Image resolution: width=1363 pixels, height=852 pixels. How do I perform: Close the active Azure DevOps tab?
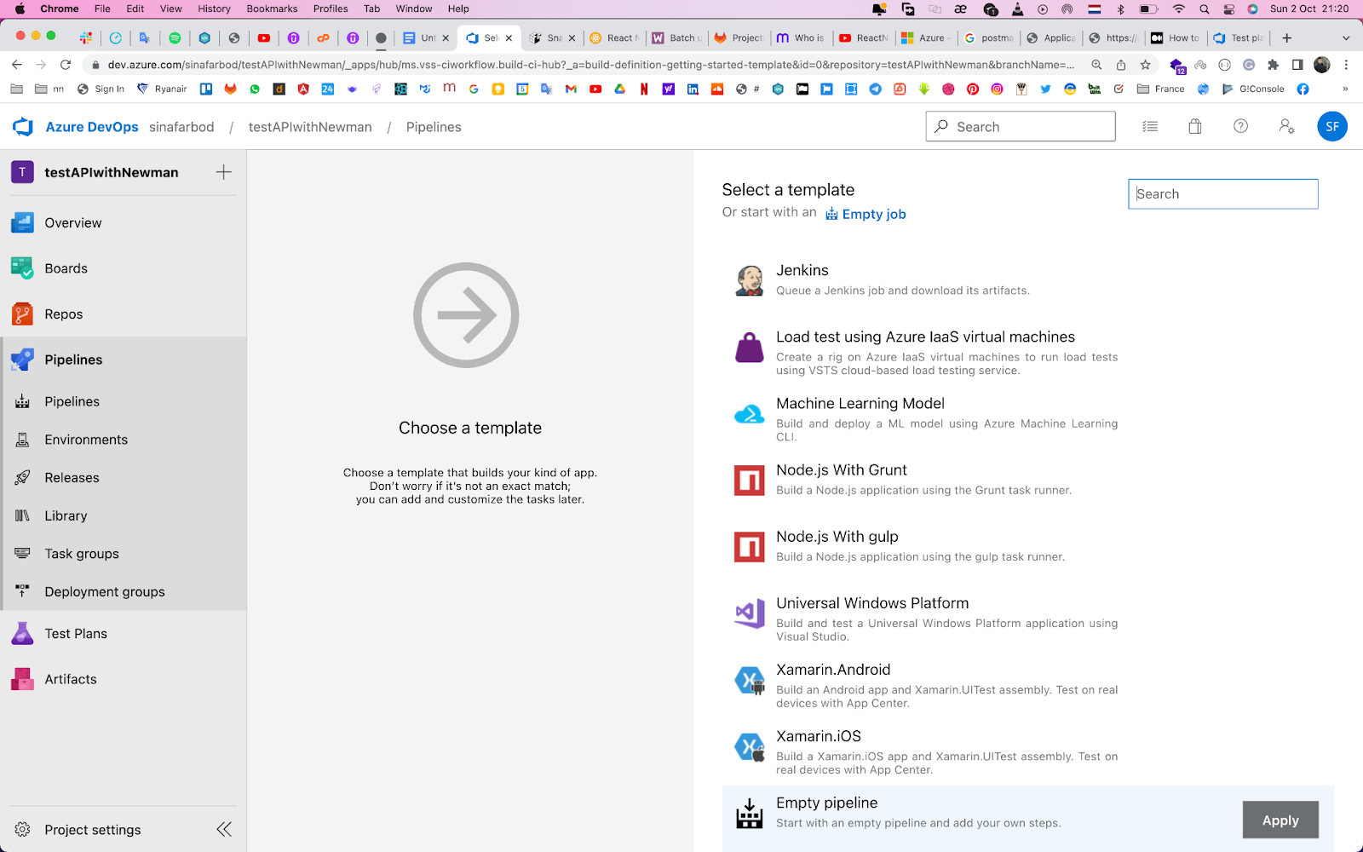coord(509,37)
